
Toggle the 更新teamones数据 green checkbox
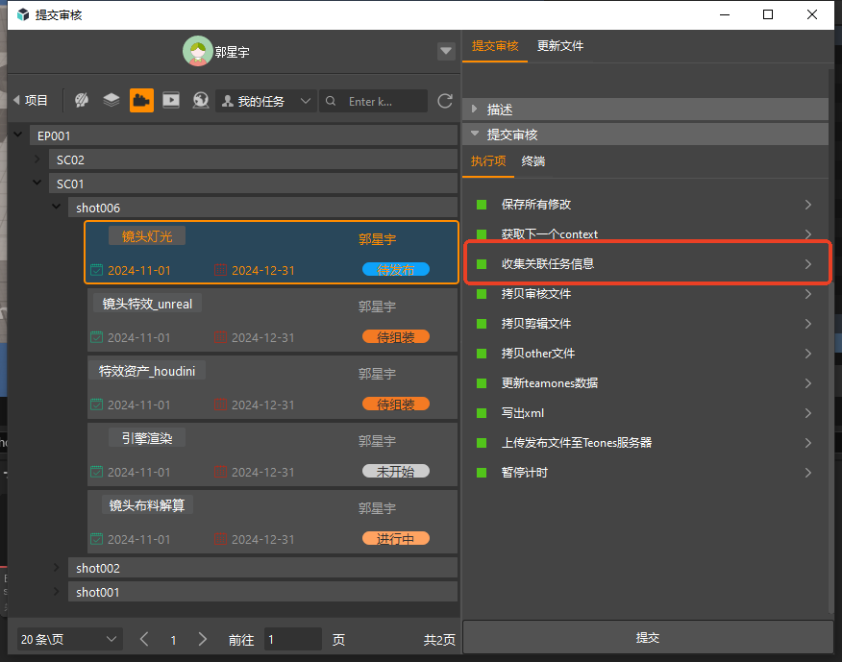click(482, 383)
